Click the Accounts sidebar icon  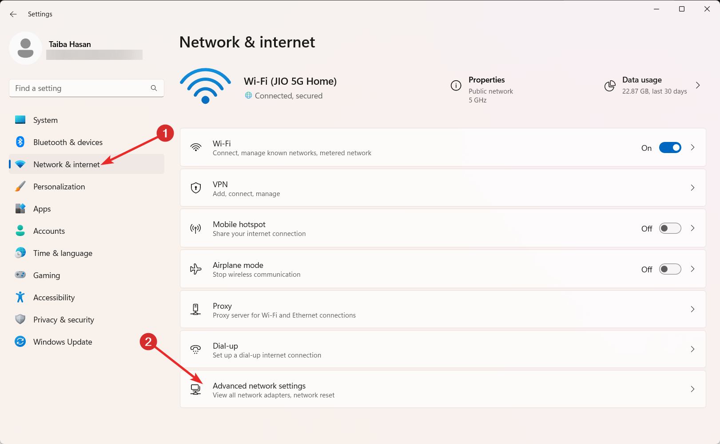click(x=20, y=231)
